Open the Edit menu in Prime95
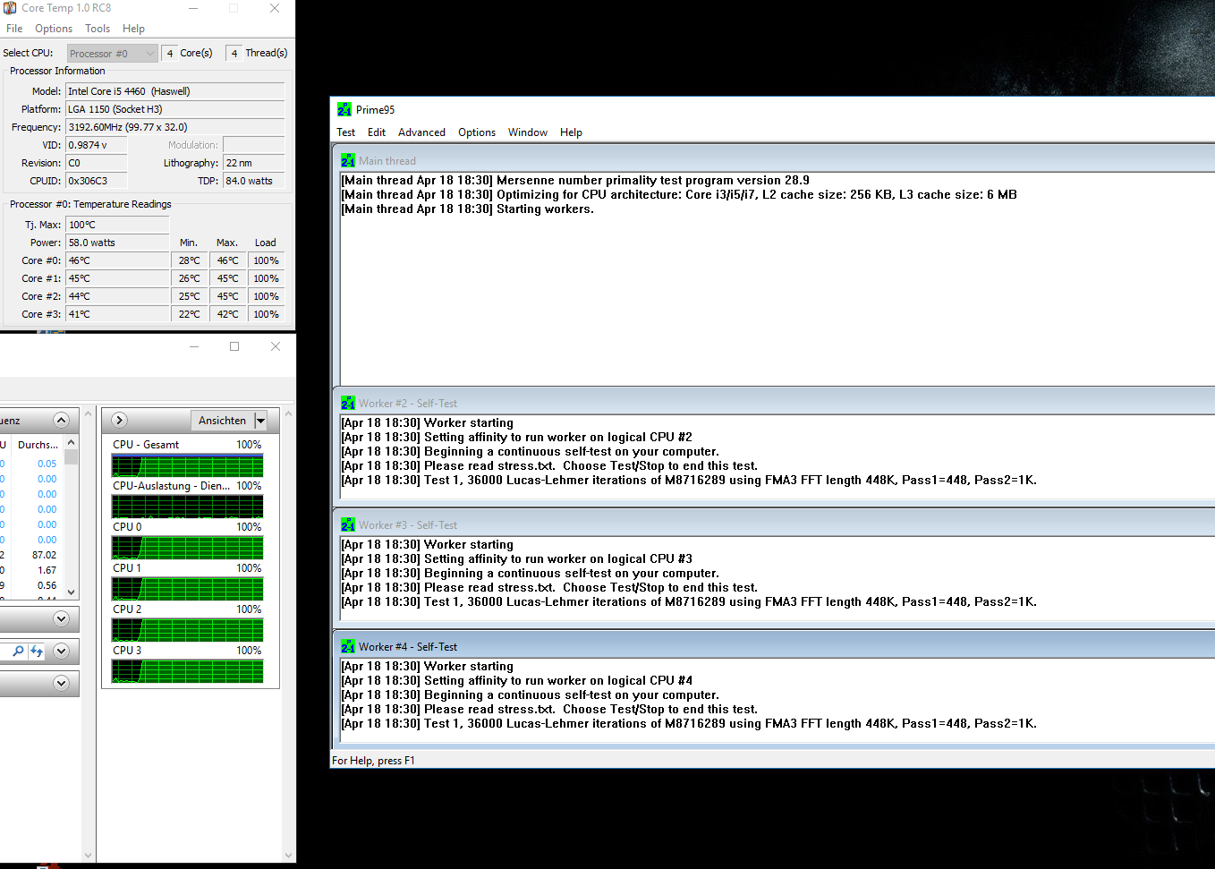Viewport: 1215px width, 869px height. (377, 132)
